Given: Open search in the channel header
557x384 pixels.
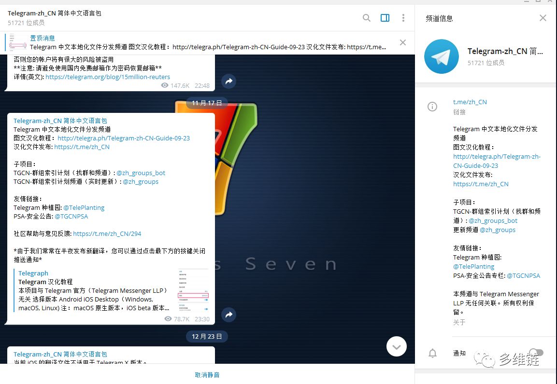Looking at the screenshot, I should (367, 18).
